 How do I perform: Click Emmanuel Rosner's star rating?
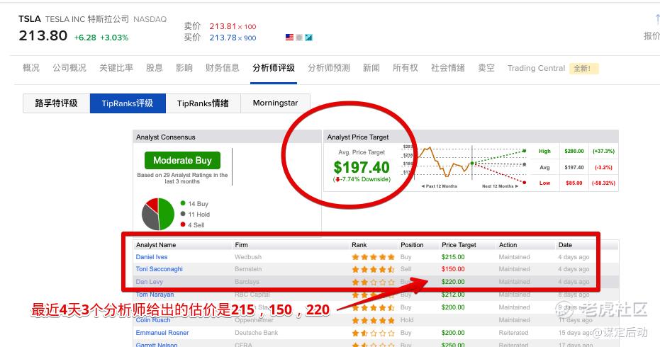[x=373, y=333]
